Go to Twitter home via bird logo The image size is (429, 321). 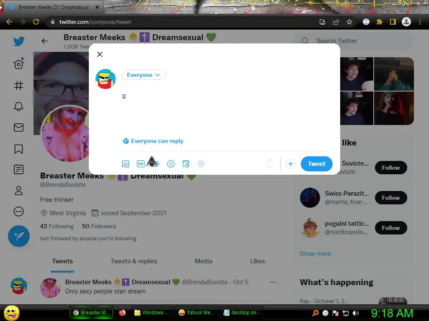point(19,41)
